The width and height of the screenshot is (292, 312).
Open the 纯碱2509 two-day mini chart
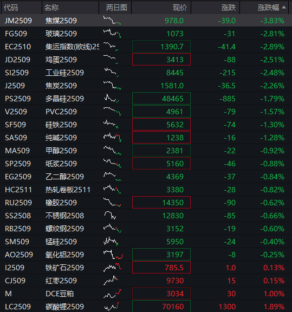point(113,137)
